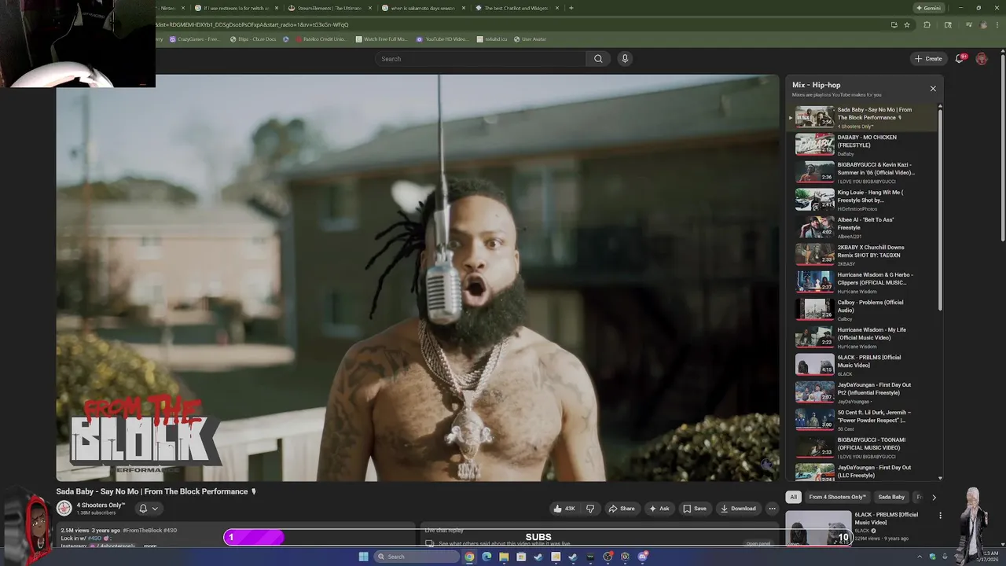Open YouTube notifications bell at top right
This screenshot has width=1006, height=566.
[x=960, y=59]
